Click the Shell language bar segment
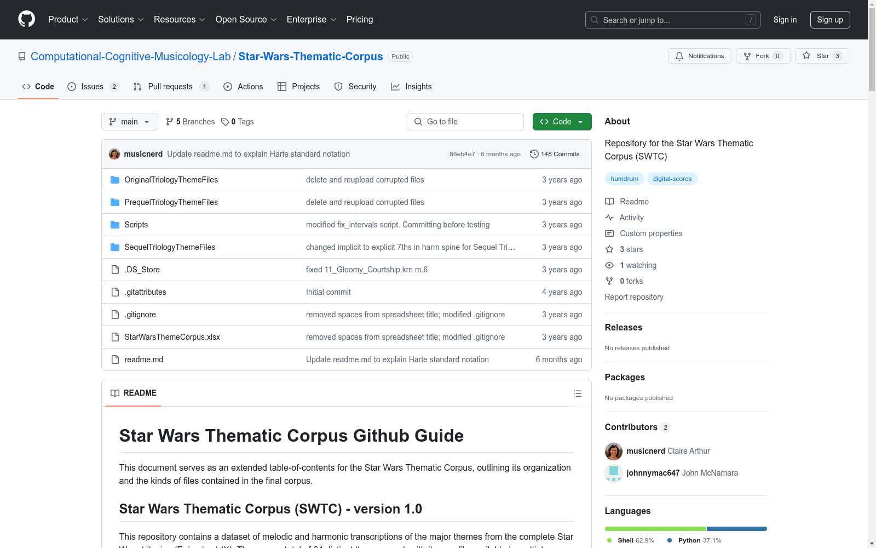876x548 pixels. [x=655, y=529]
